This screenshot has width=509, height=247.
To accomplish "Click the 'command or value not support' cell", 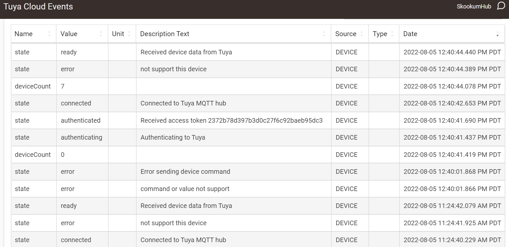I will (185, 189).
